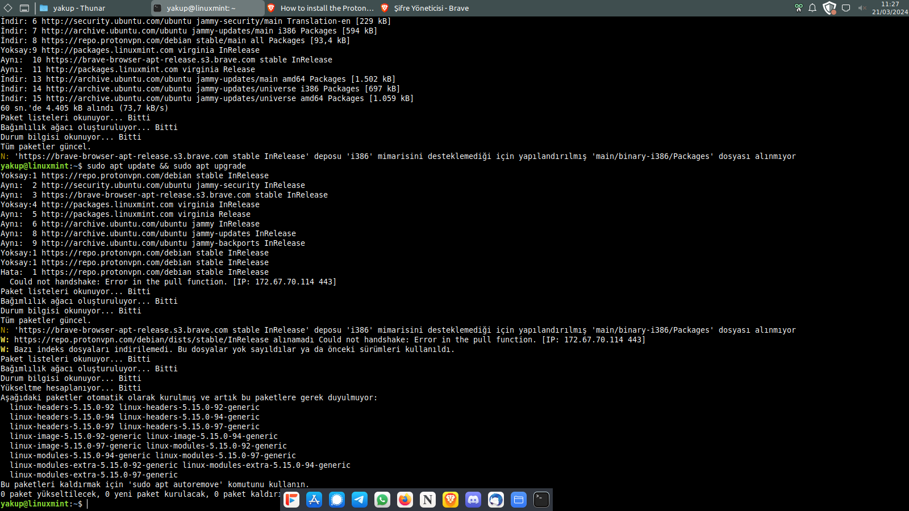Screen dimensions: 909x511
Task: Click 'linux-image-5.15.0-97-generic' package line
Action: click(148, 446)
